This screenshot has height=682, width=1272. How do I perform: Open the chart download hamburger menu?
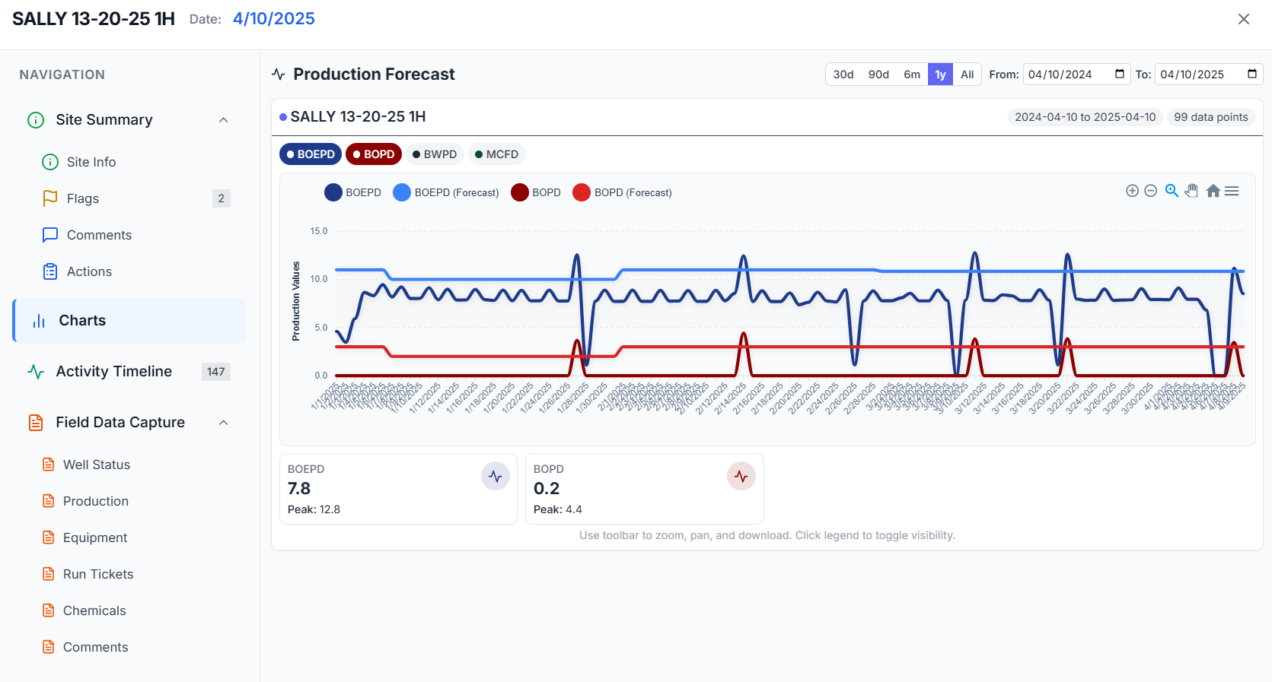[x=1232, y=190]
